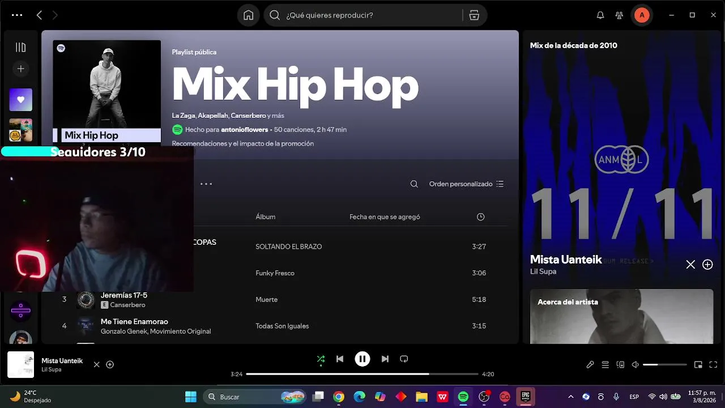Open the profile avatar 'A' menu
Image resolution: width=725 pixels, height=408 pixels.
(x=642, y=15)
